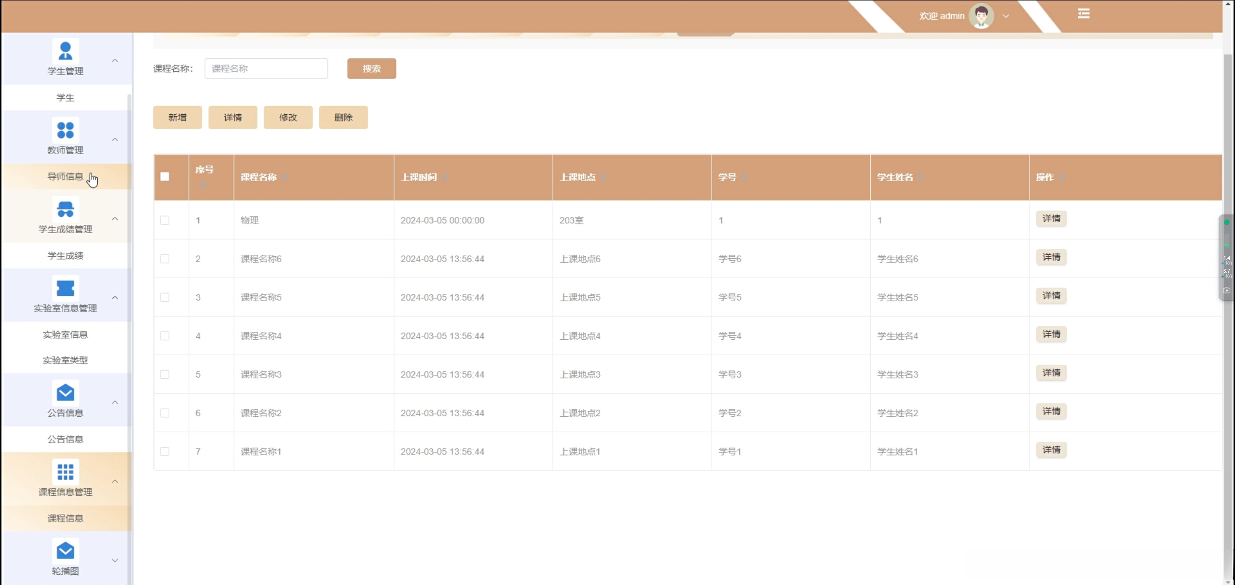This screenshot has width=1235, height=585.
Task: Select the 实验室类型 menu item
Action: click(65, 360)
